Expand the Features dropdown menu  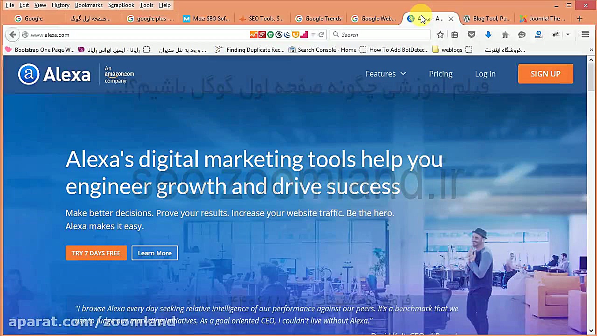pos(386,74)
